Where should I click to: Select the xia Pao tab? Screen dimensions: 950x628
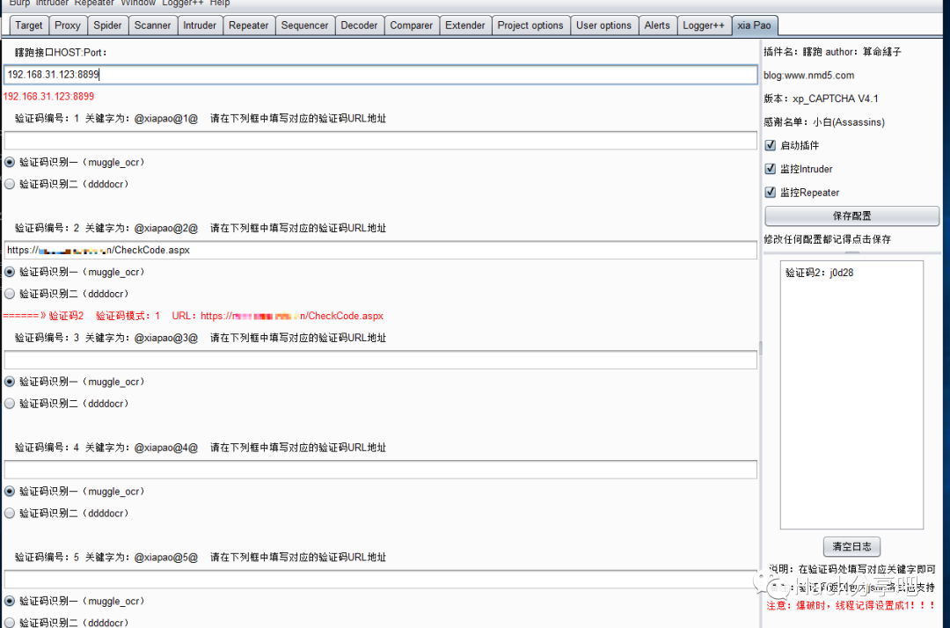pyautogui.click(x=755, y=26)
